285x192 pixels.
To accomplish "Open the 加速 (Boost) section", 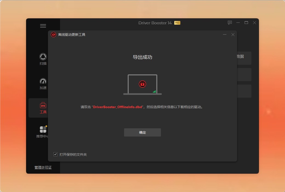I will tap(43, 84).
